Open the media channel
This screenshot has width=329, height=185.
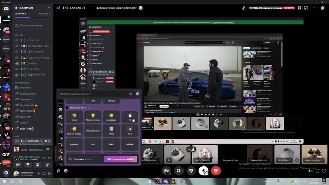click(32, 63)
